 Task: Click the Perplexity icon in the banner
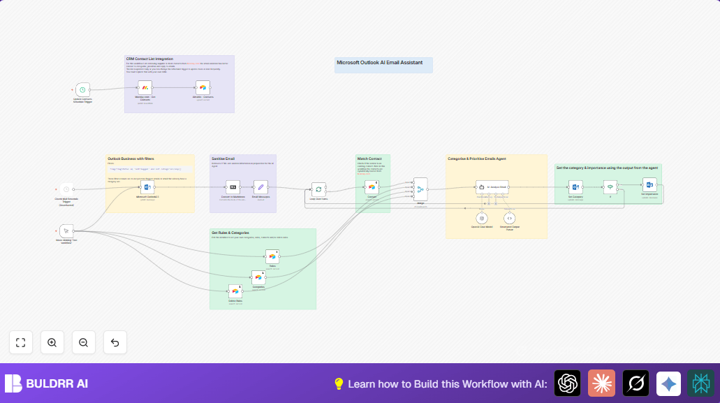point(701,383)
